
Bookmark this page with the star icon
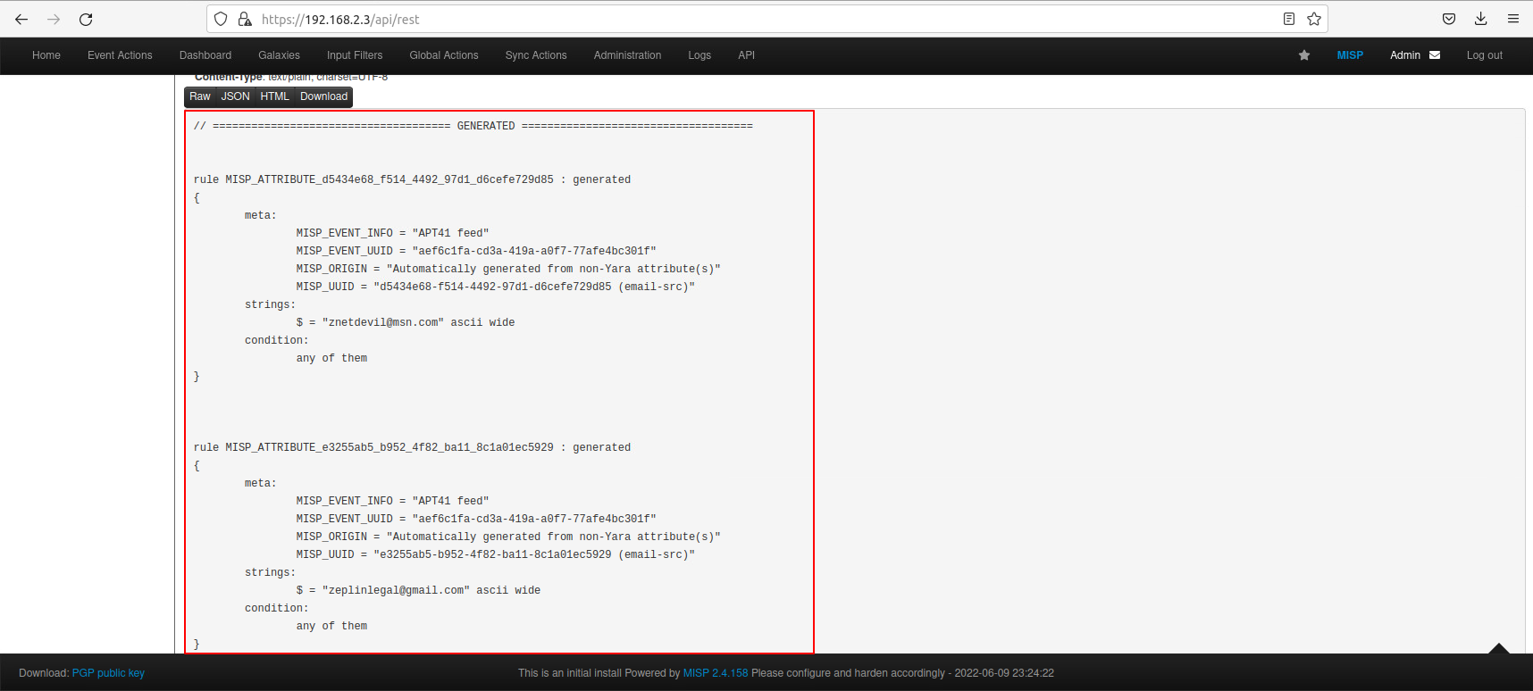click(x=1313, y=19)
